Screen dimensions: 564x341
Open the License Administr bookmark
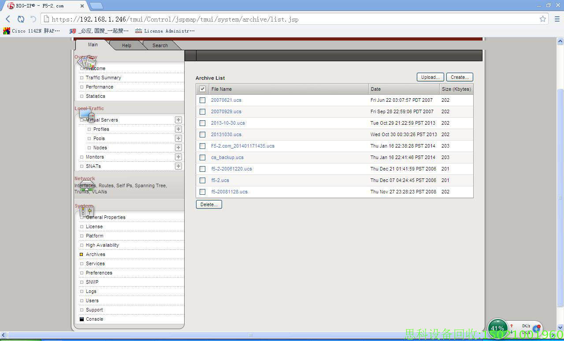tap(165, 31)
